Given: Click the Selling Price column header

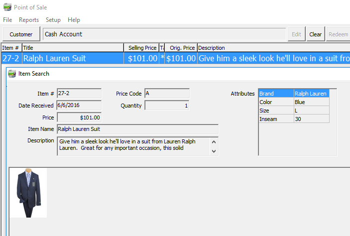Looking at the screenshot, I should [141, 48].
